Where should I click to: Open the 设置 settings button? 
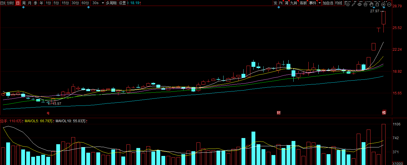pos(123,3)
